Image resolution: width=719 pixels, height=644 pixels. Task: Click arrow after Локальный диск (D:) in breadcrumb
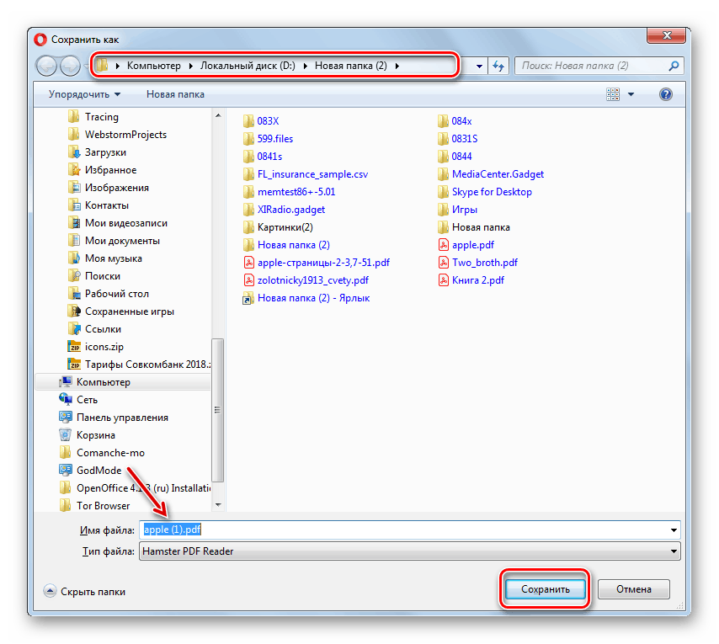306,66
